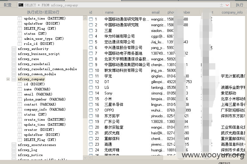Click row icon for record 1
The image size is (247, 164).
pos(91,19)
